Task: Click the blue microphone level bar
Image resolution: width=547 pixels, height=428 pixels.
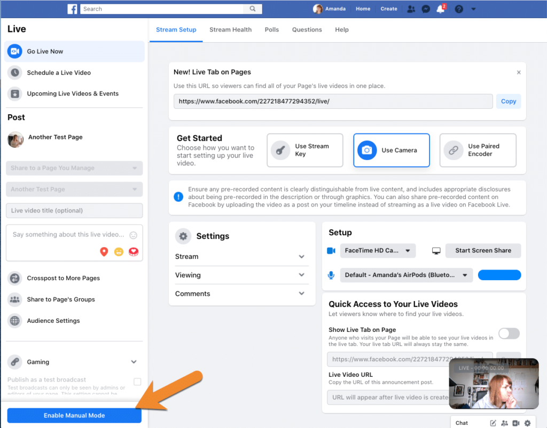Action: [x=499, y=275]
